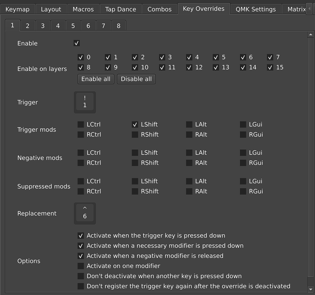Select key override entry 2
The width and height of the screenshot is (315, 295).
point(28,26)
